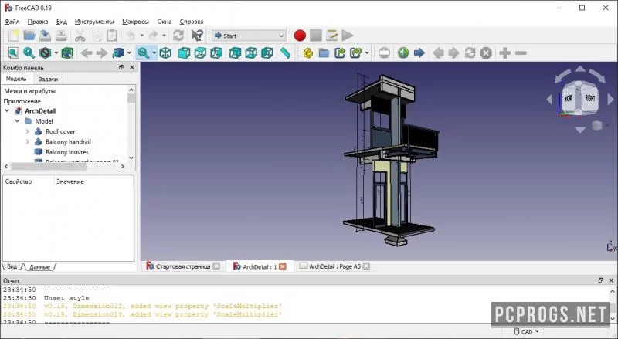Open the Redo history dropdown arrow
This screenshot has width=618, height=339.
tap(165, 36)
